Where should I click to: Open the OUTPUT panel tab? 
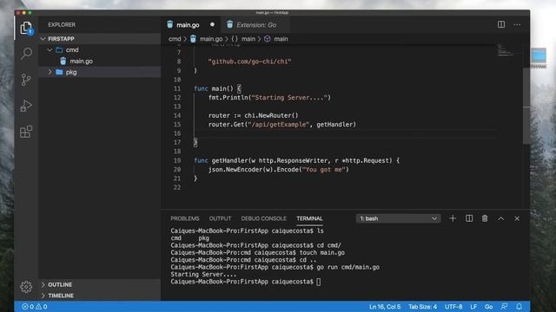220,218
